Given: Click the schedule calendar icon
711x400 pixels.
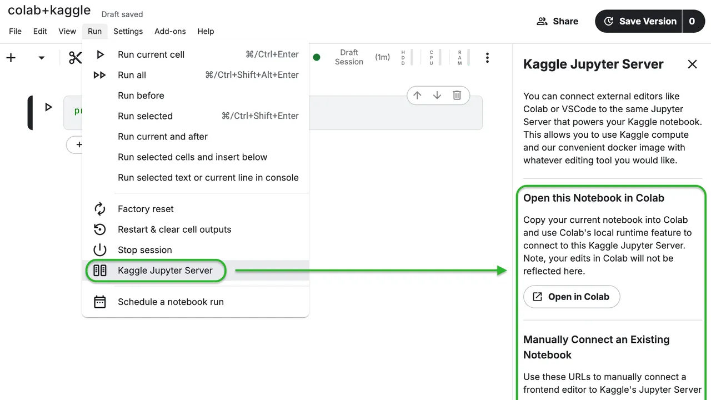Looking at the screenshot, I should click(x=100, y=302).
